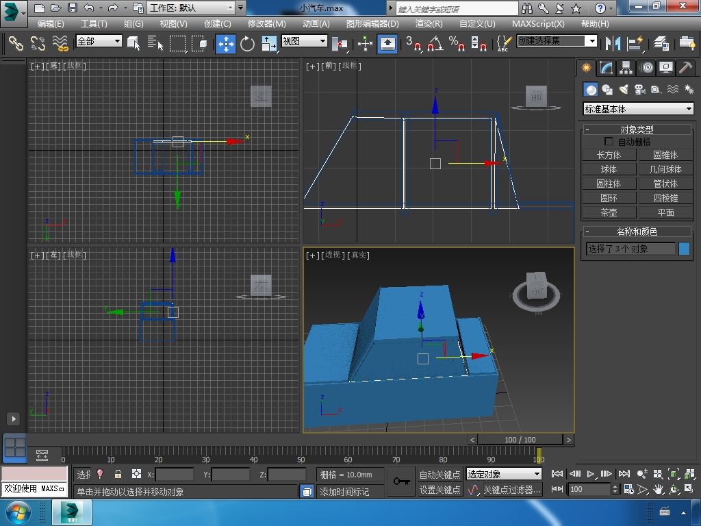The height and width of the screenshot is (526, 701).
Task: Activate Select and Move tool
Action: pos(226,43)
